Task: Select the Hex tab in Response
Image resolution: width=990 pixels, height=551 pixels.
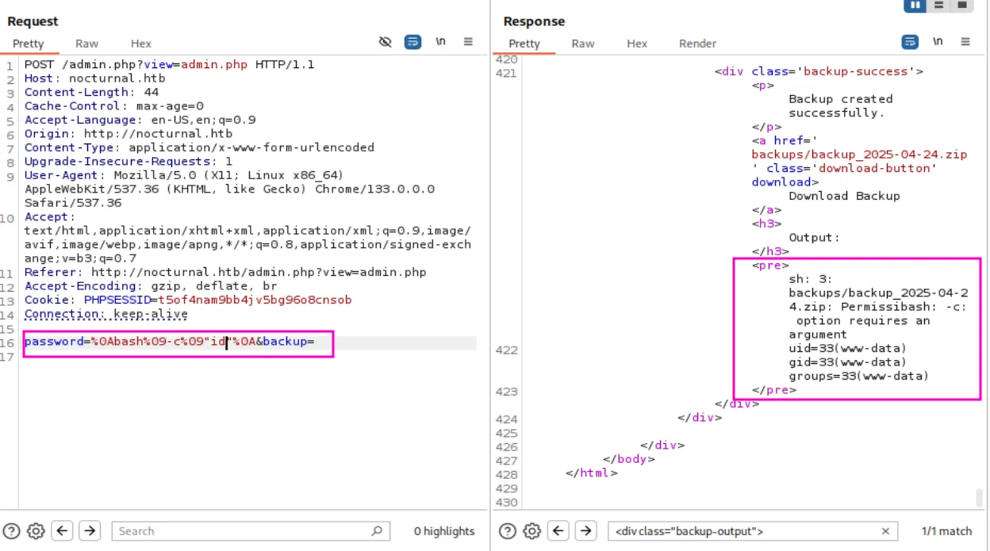Action: pyautogui.click(x=637, y=44)
